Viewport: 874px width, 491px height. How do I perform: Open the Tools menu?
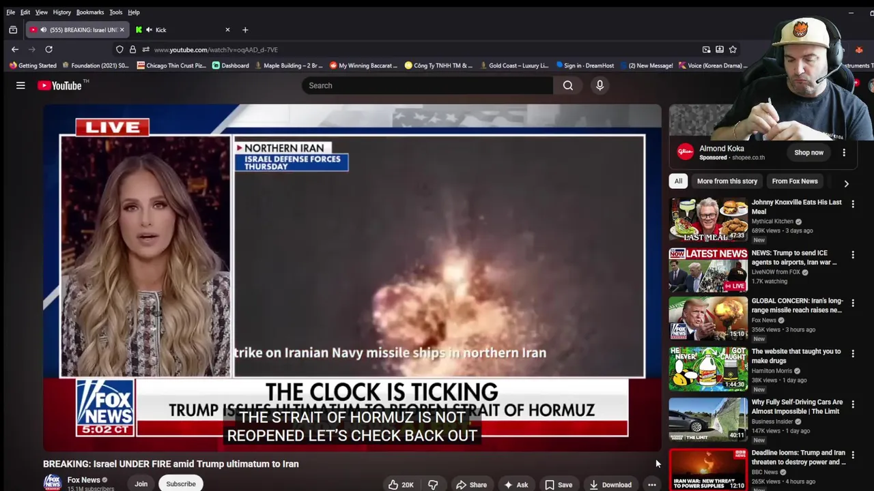coord(116,12)
